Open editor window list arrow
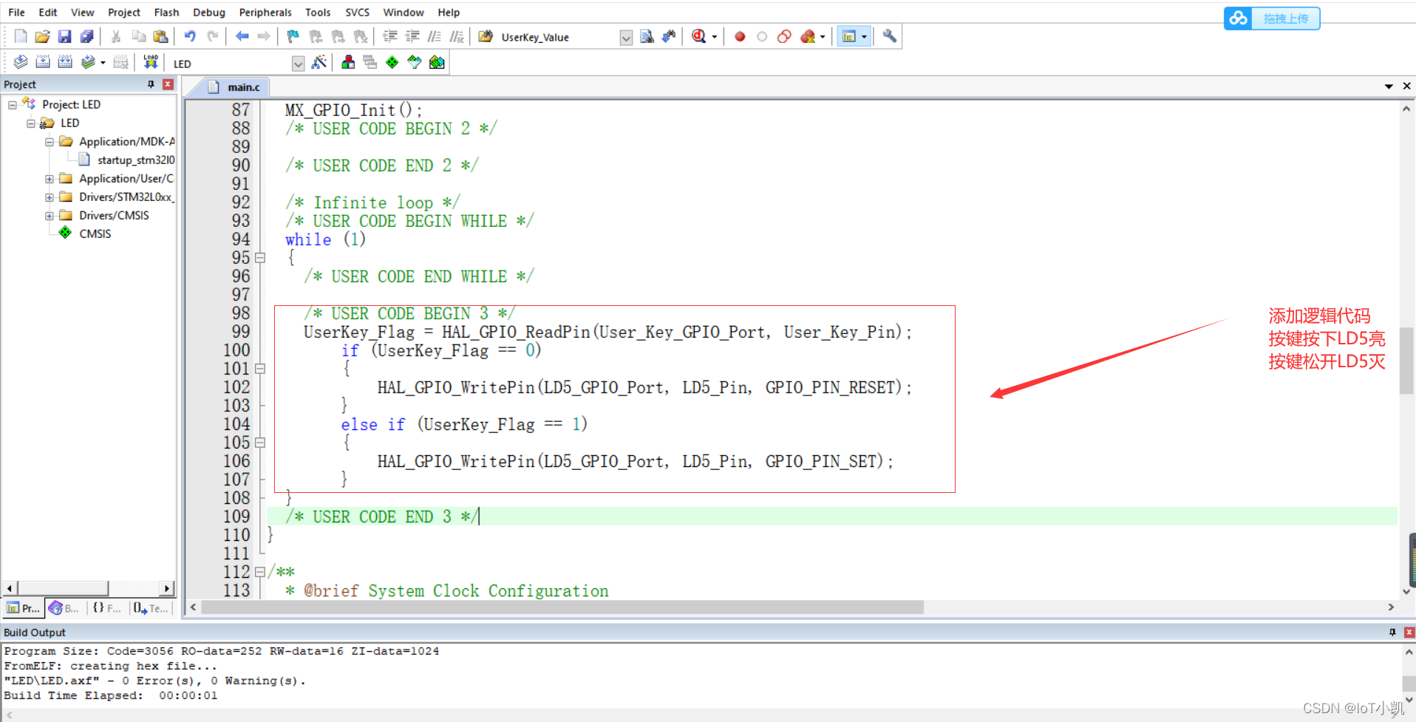The width and height of the screenshot is (1416, 722). 1389,86
